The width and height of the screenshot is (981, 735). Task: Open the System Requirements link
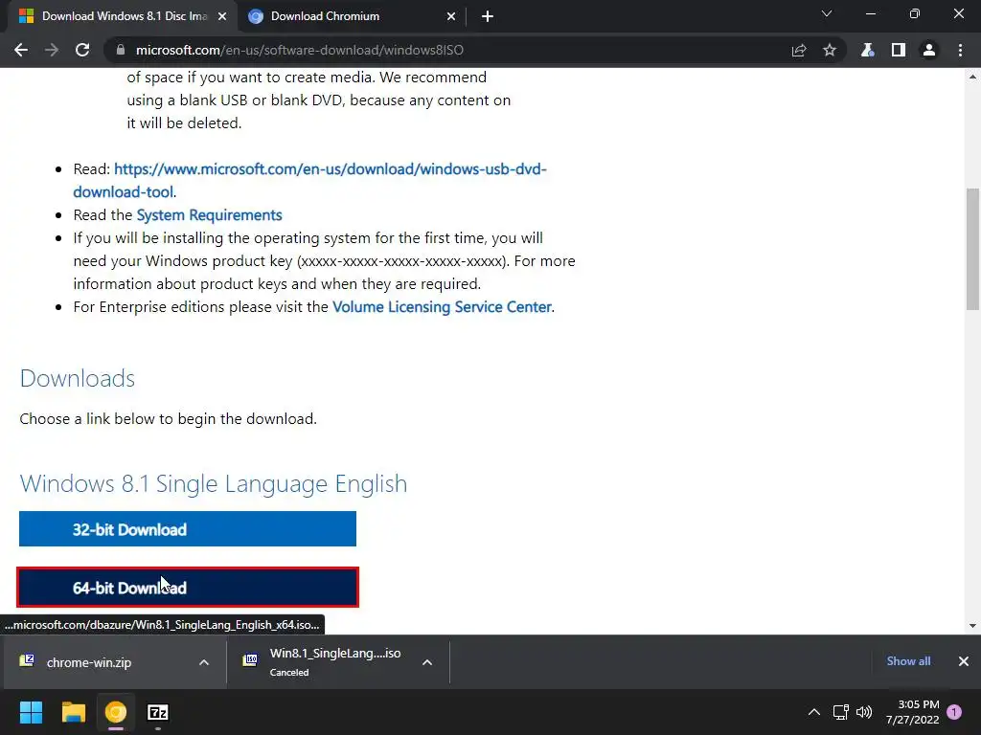pyautogui.click(x=209, y=215)
